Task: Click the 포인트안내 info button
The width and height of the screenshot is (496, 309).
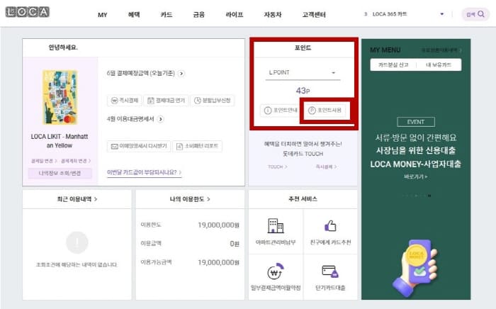Action: [x=281, y=110]
